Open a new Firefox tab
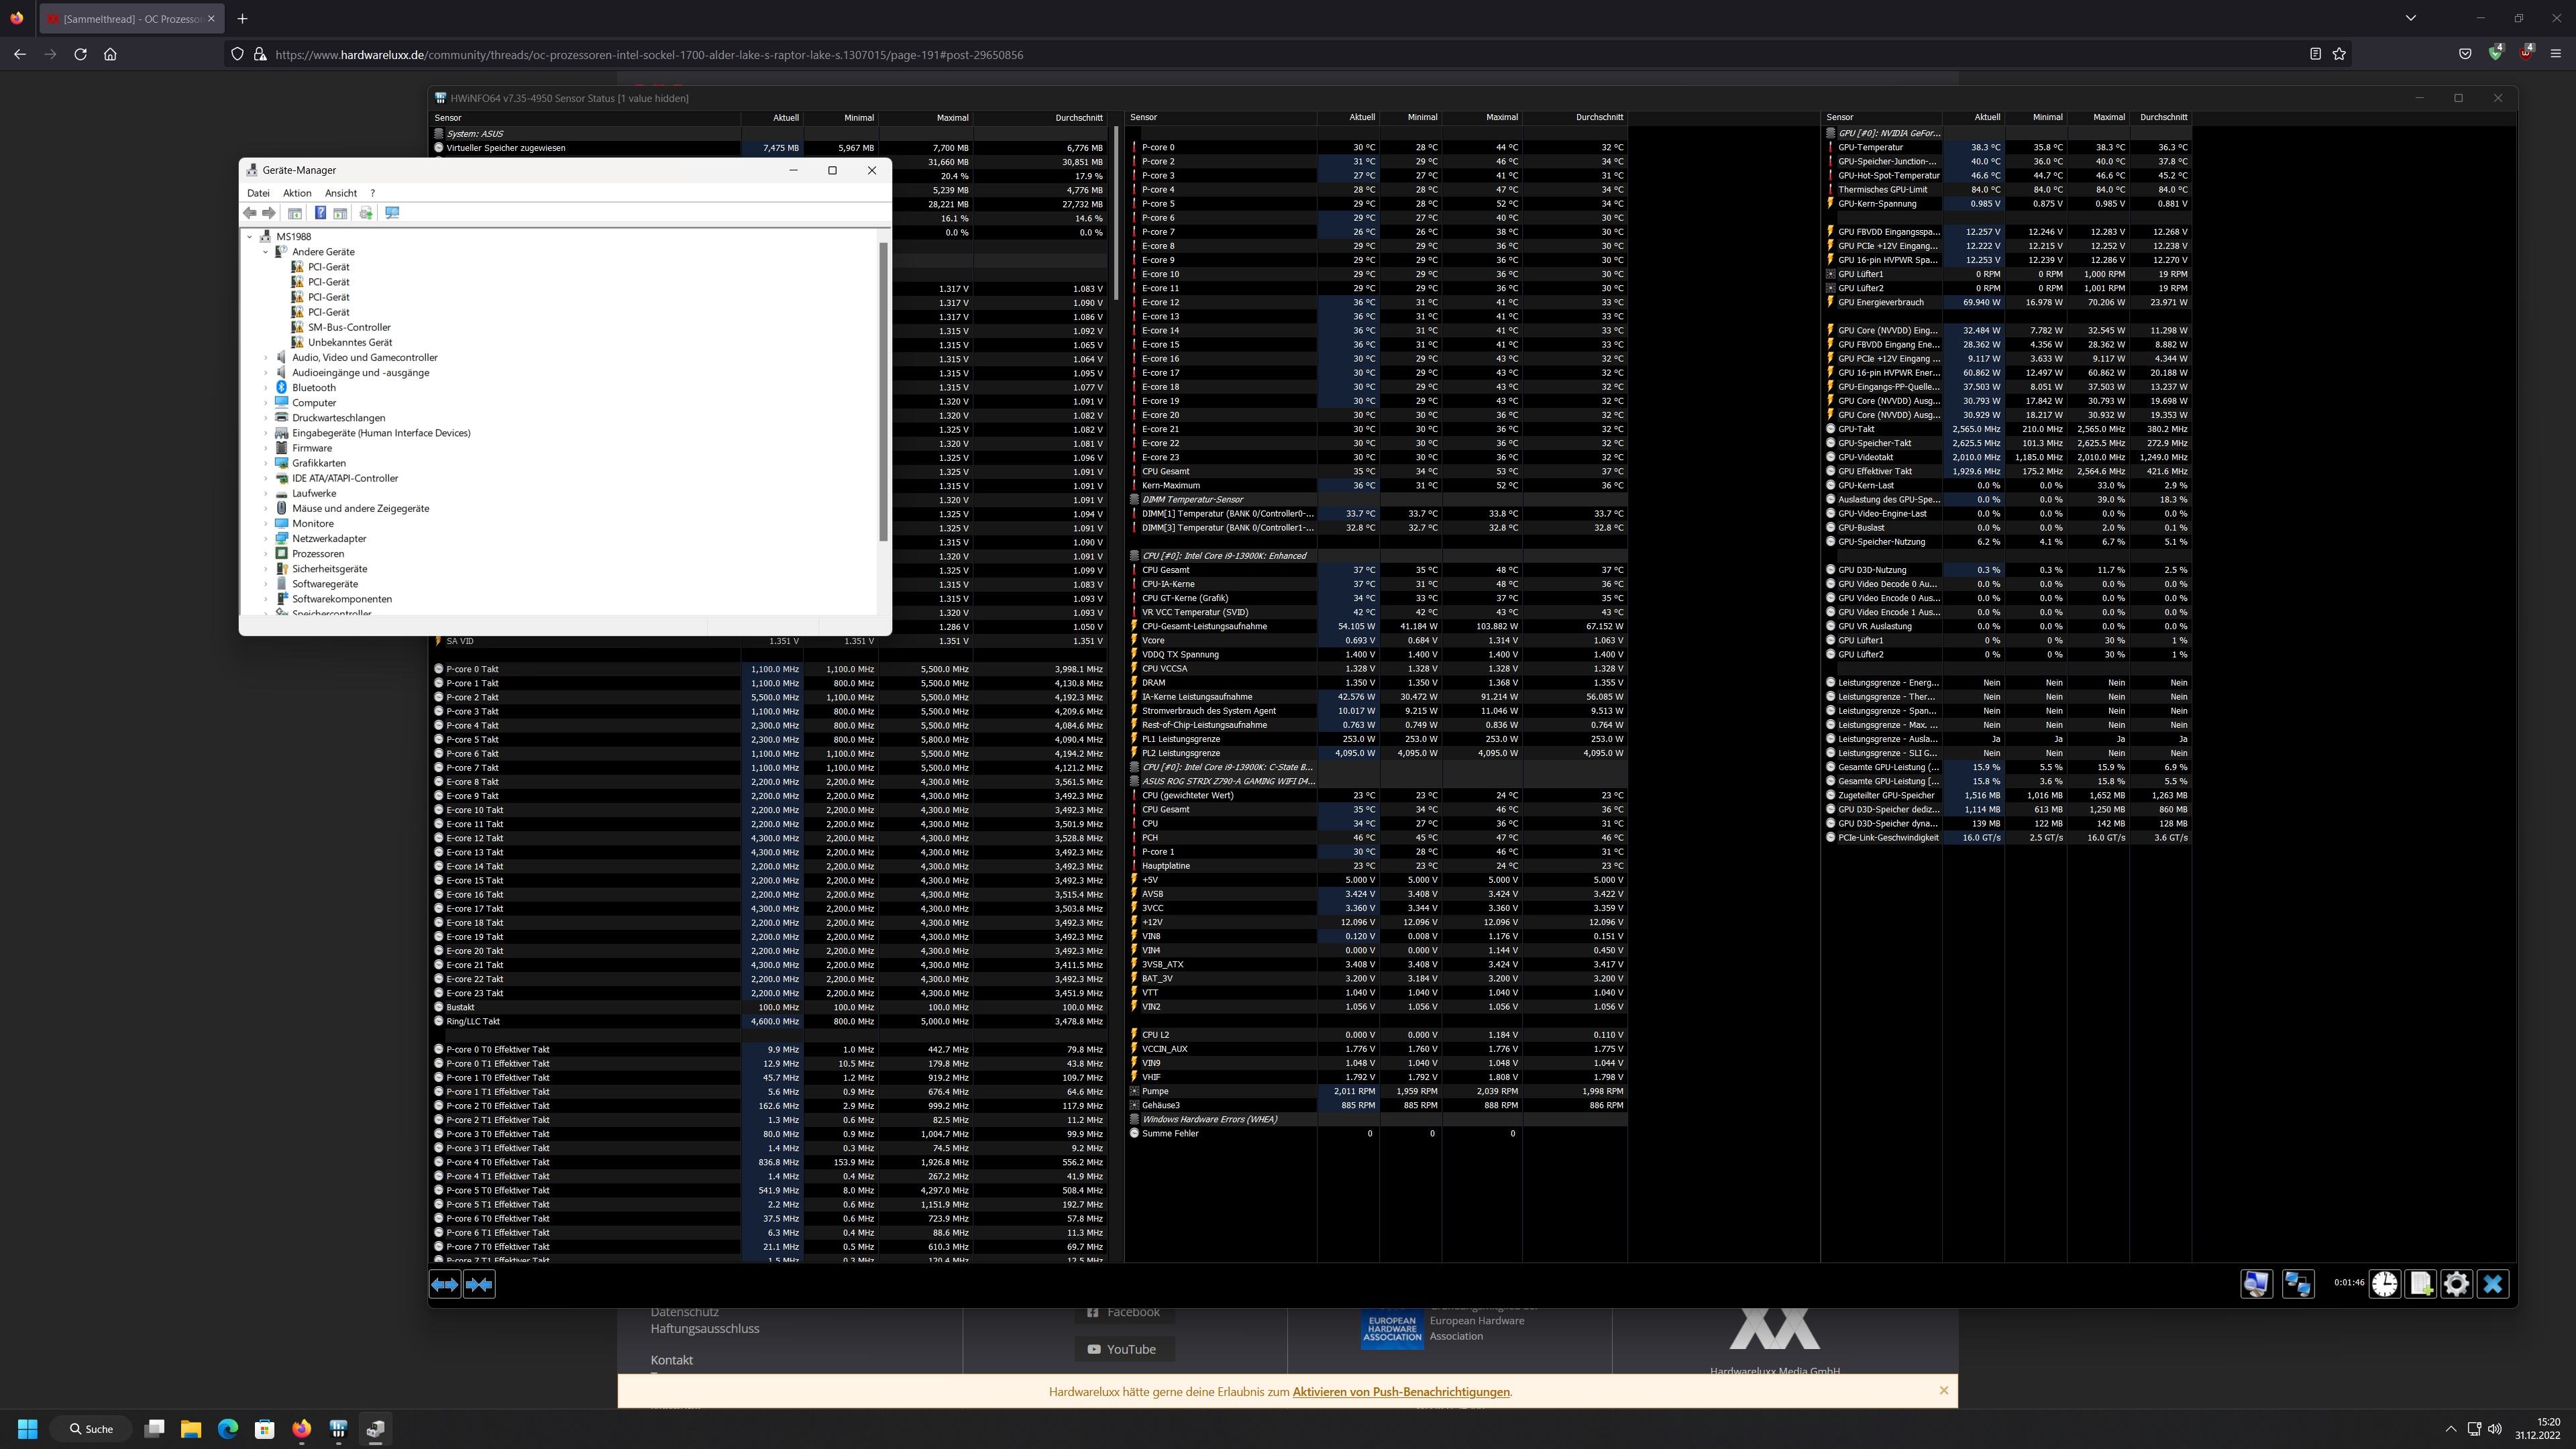 click(242, 19)
